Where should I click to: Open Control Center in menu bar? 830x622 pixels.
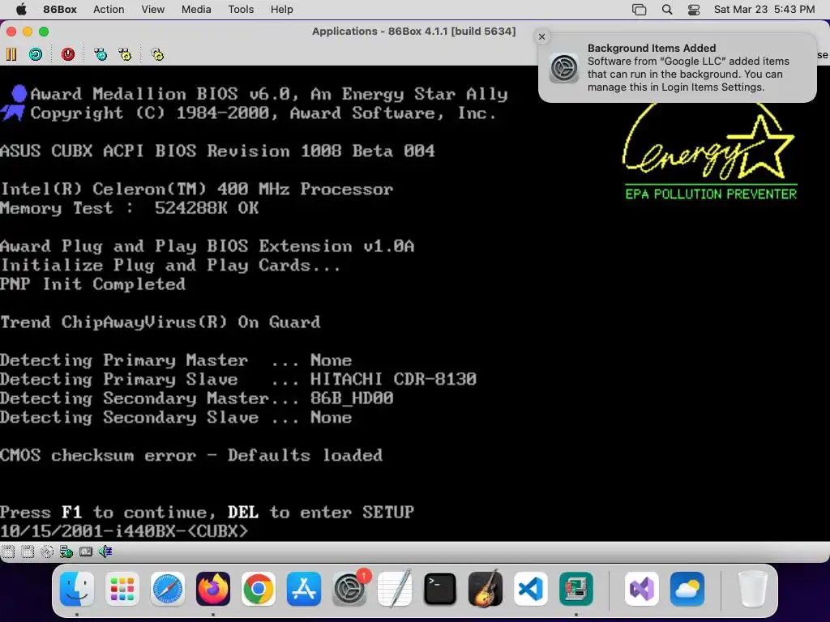tap(694, 10)
